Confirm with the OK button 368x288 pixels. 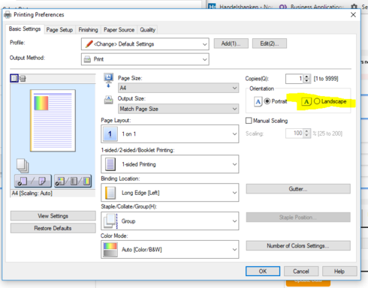[263, 271]
